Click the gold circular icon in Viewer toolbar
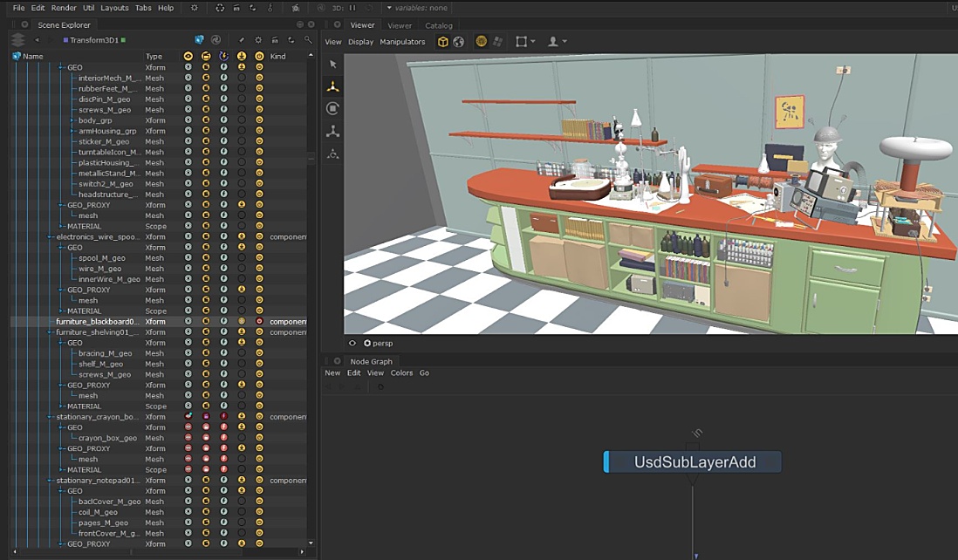Image resolution: width=958 pixels, height=560 pixels. (482, 42)
